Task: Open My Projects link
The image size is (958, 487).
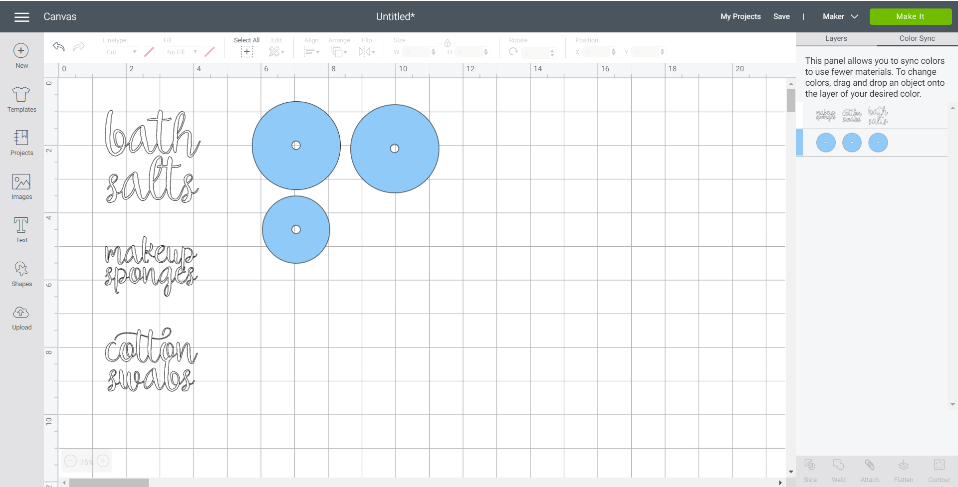Action: (x=740, y=16)
